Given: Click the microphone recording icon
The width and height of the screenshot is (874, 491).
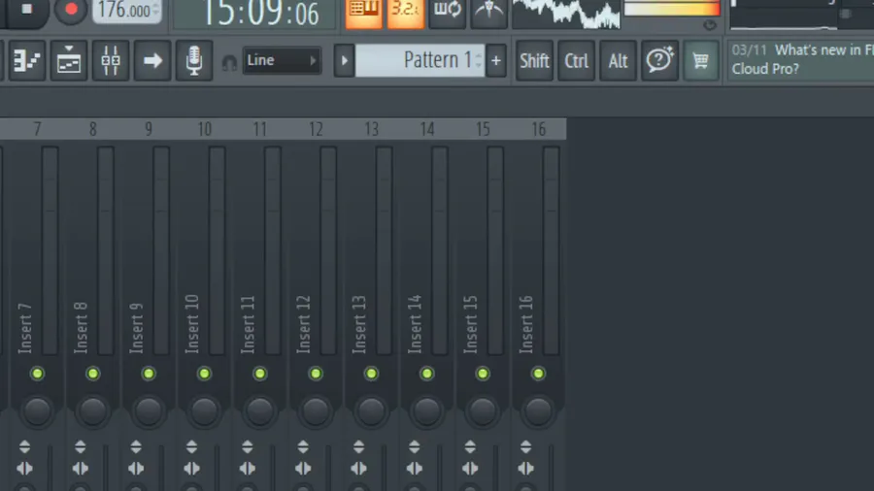Looking at the screenshot, I should point(194,61).
